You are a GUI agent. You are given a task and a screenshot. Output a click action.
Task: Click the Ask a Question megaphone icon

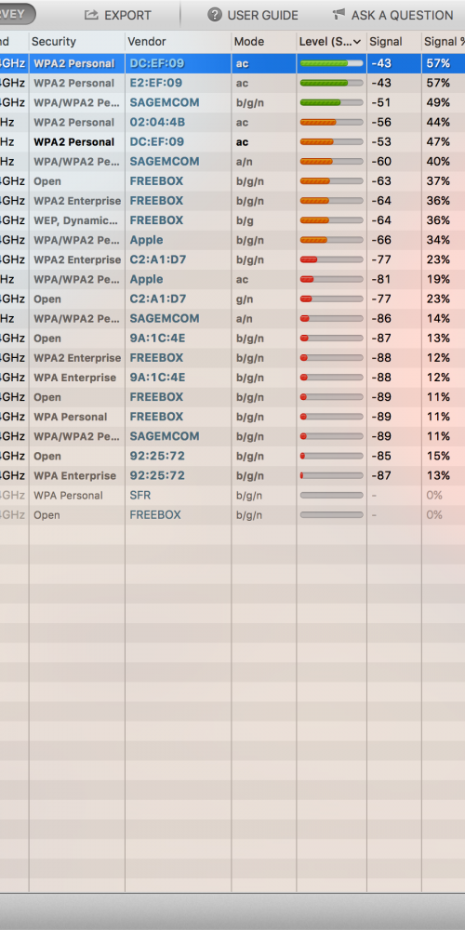(339, 14)
